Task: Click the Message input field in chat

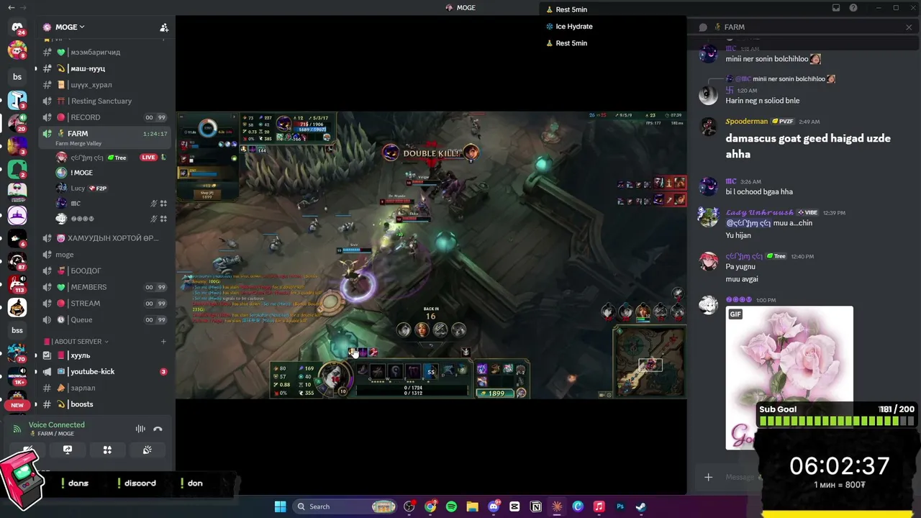Action: tap(739, 477)
